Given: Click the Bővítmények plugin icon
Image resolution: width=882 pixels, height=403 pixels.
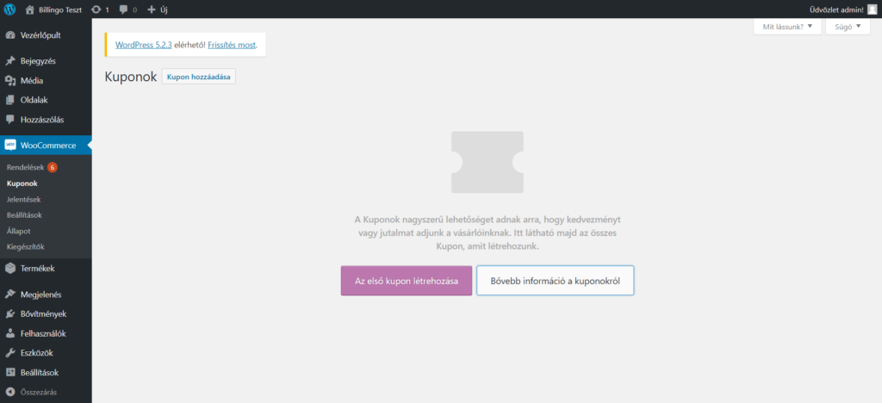Looking at the screenshot, I should point(9,313).
